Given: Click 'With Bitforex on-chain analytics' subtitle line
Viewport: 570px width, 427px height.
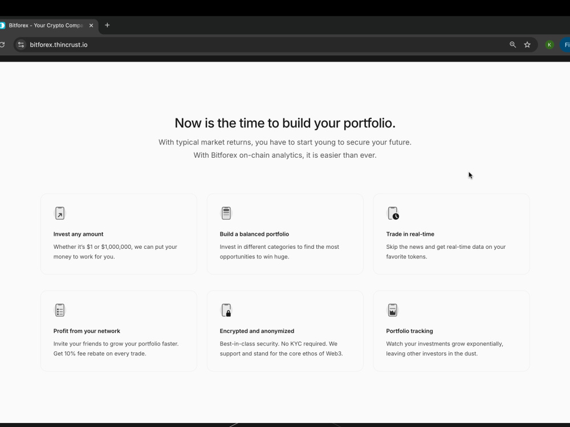Looking at the screenshot, I should [285, 155].
